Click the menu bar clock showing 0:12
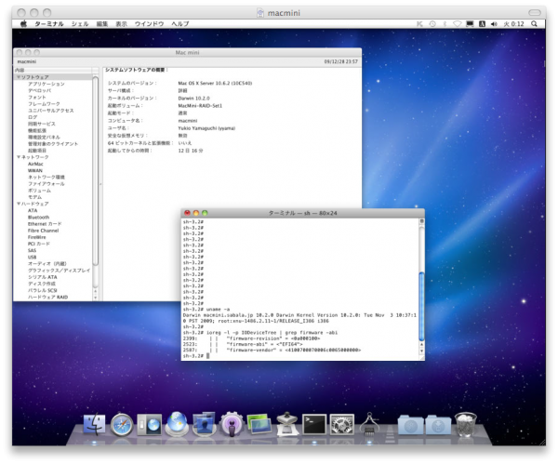 pos(513,24)
